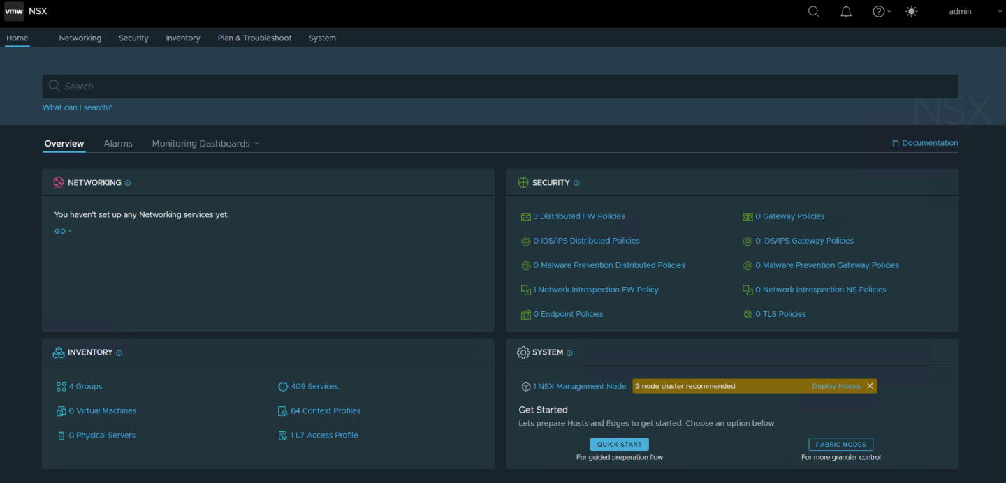
Task: Click the Fabric Nodes button
Action: [x=840, y=445]
